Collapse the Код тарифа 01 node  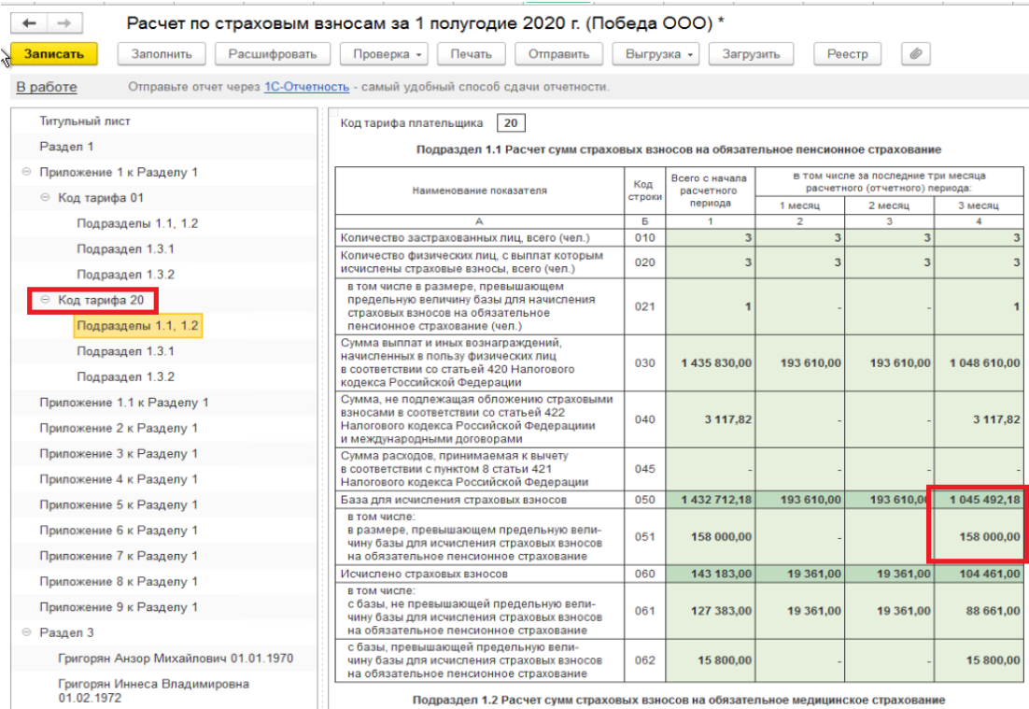pyautogui.click(x=45, y=198)
